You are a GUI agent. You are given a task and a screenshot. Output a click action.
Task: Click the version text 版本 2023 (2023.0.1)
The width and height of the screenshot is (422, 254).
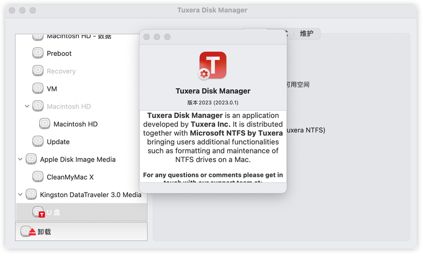point(213,103)
